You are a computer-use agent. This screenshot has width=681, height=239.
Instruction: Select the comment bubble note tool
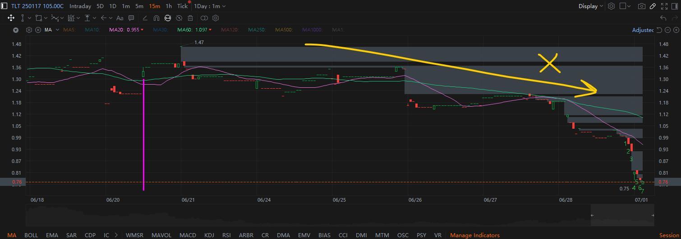click(x=131, y=18)
